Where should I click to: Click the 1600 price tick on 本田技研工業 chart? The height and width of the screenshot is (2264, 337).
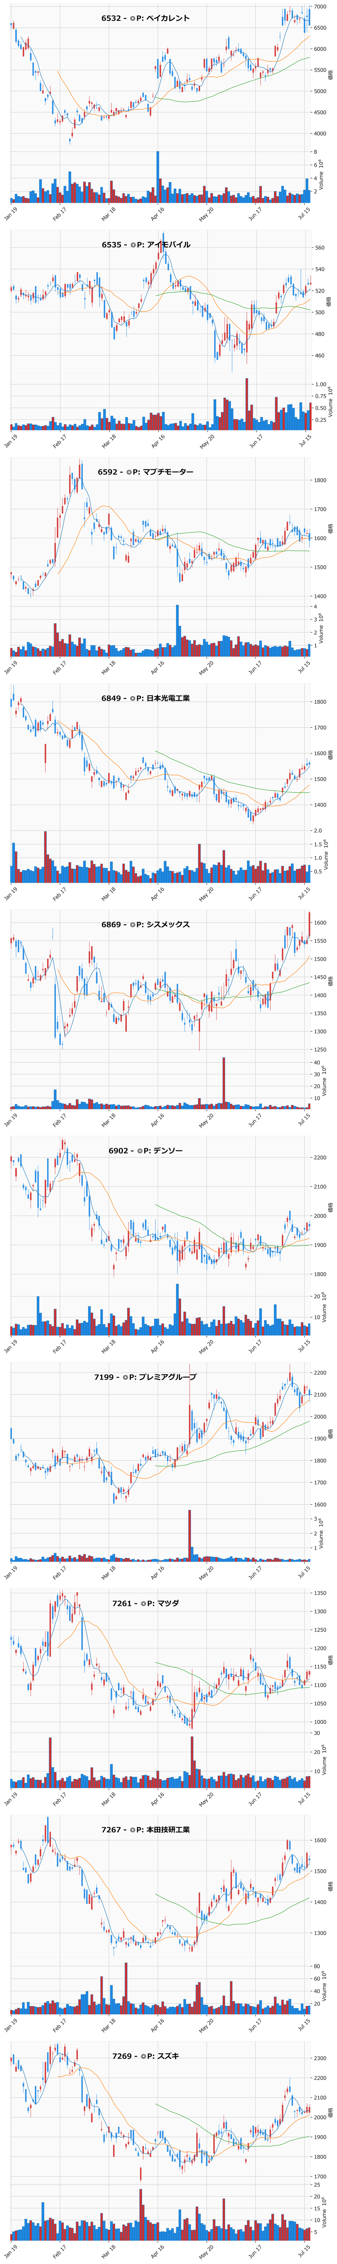[319, 1840]
